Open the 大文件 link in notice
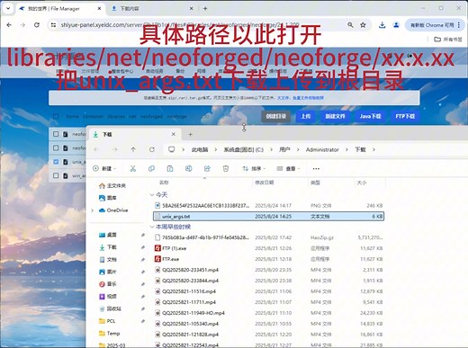This screenshot has width=468, height=348. pos(283,98)
